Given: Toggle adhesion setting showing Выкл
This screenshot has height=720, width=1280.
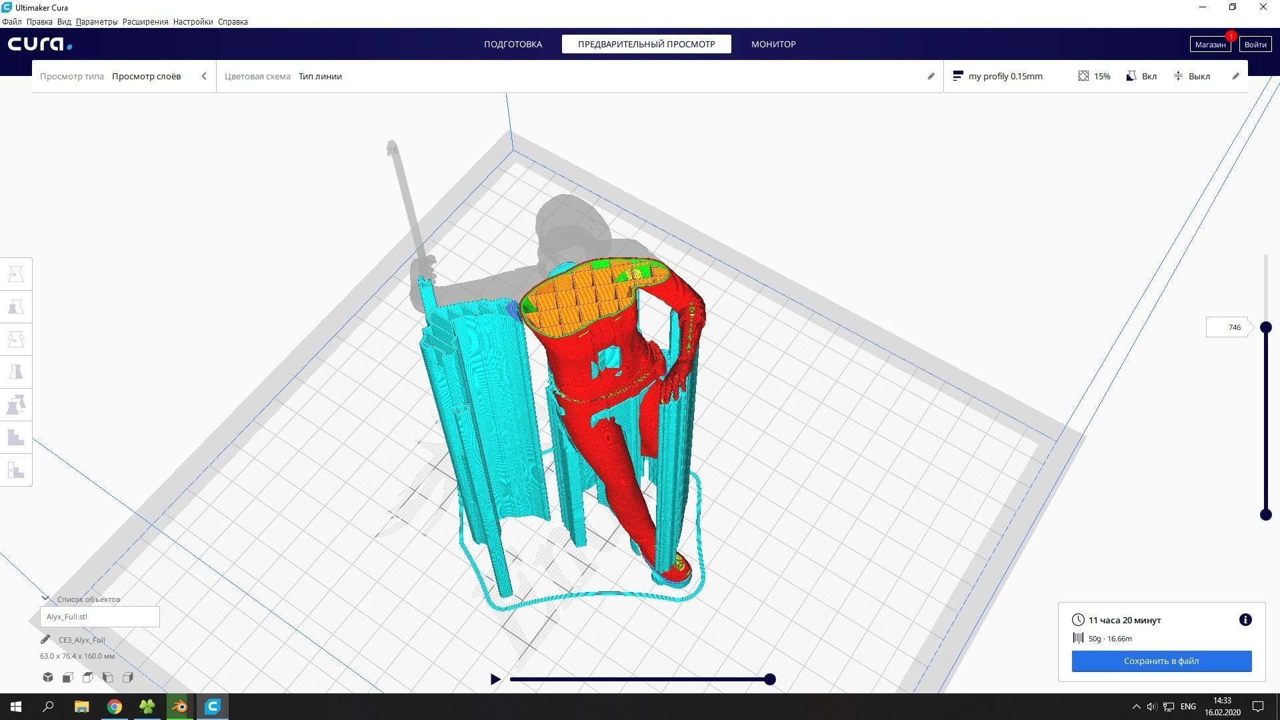Looking at the screenshot, I should [1191, 76].
